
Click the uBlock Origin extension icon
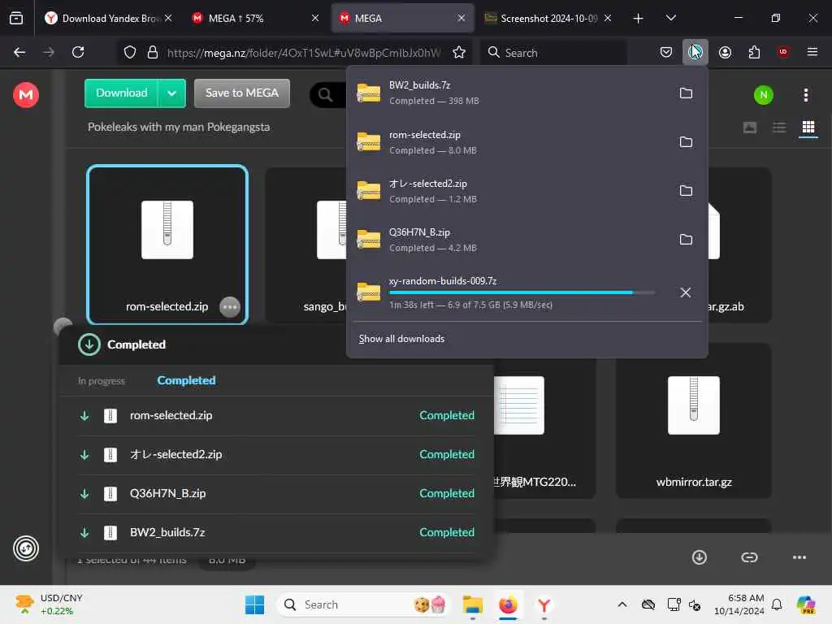[x=783, y=52]
